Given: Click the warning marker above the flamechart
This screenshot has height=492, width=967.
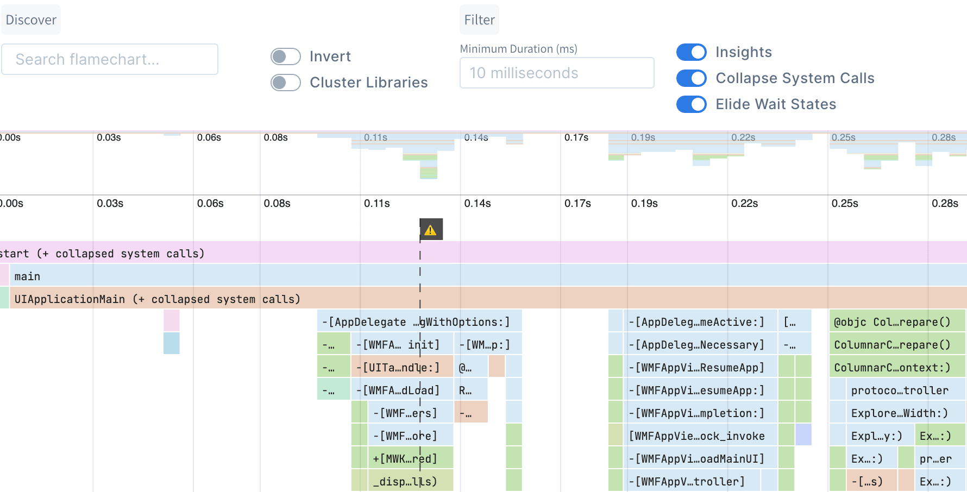Looking at the screenshot, I should click(431, 229).
